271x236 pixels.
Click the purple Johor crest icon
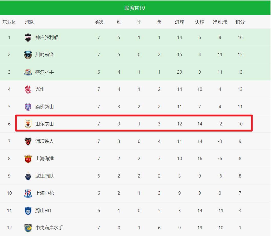click(x=28, y=107)
